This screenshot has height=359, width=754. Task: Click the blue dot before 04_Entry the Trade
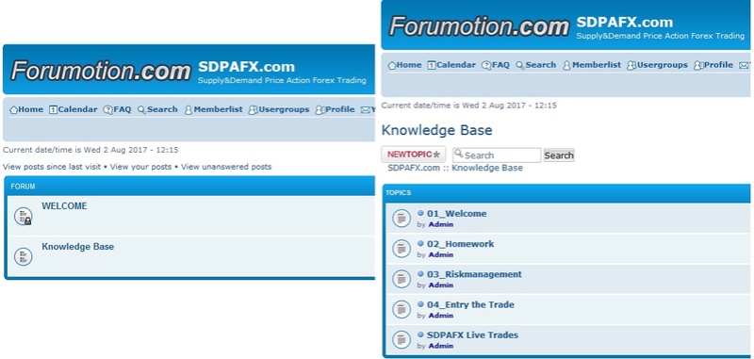point(420,303)
